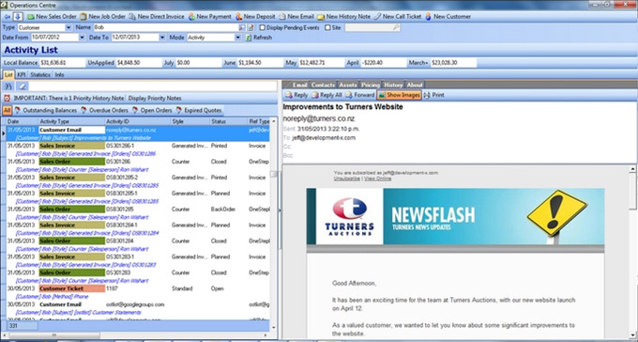Open the Contacts tab
638x342 pixels.
coord(323,85)
